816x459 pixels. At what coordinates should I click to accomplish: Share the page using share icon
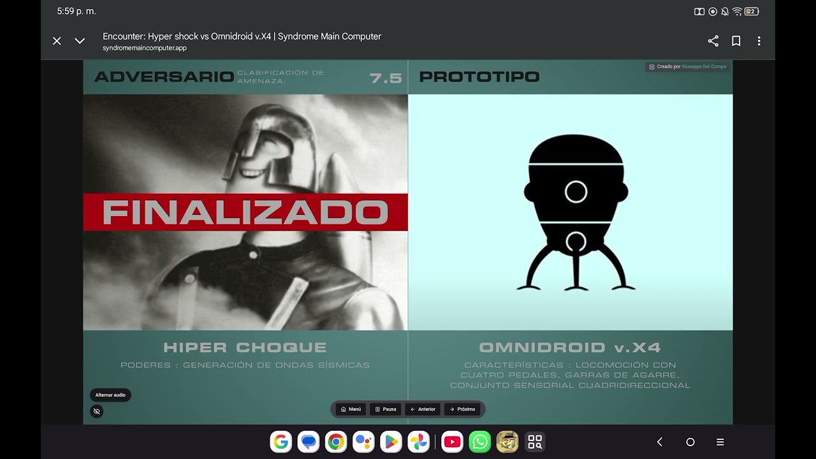(713, 41)
